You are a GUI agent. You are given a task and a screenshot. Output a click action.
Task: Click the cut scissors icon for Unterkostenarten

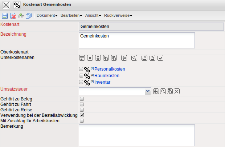pos(98,58)
